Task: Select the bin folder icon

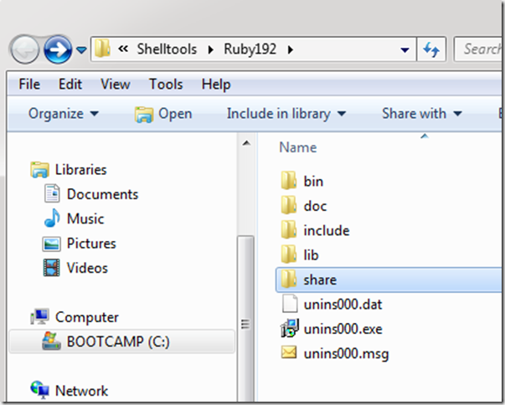Action: [289, 181]
